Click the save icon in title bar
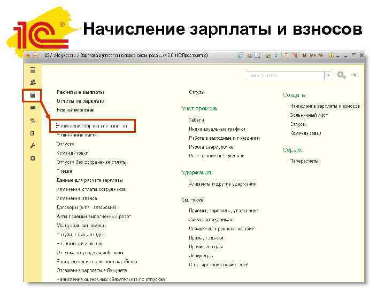 pyautogui.click(x=241, y=55)
